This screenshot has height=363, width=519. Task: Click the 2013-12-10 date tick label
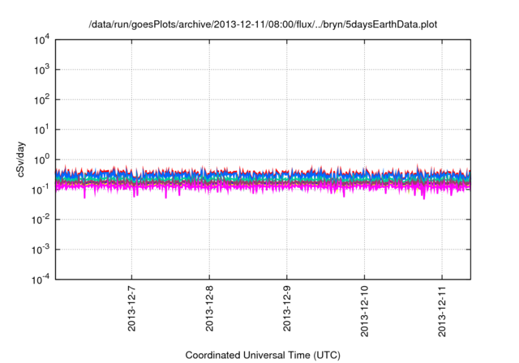point(364,311)
